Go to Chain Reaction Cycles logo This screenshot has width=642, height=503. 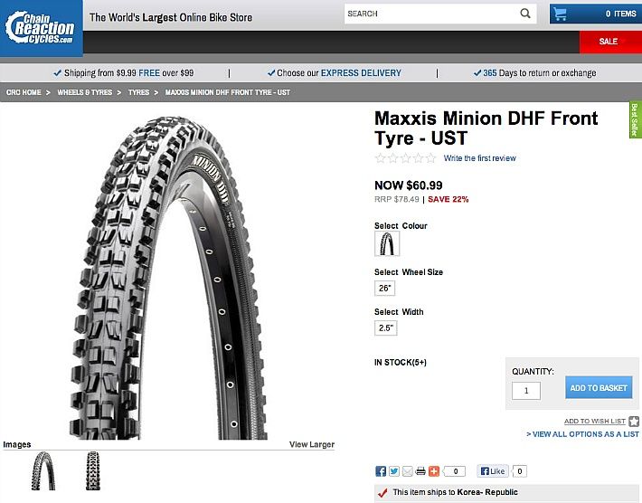click(41, 28)
